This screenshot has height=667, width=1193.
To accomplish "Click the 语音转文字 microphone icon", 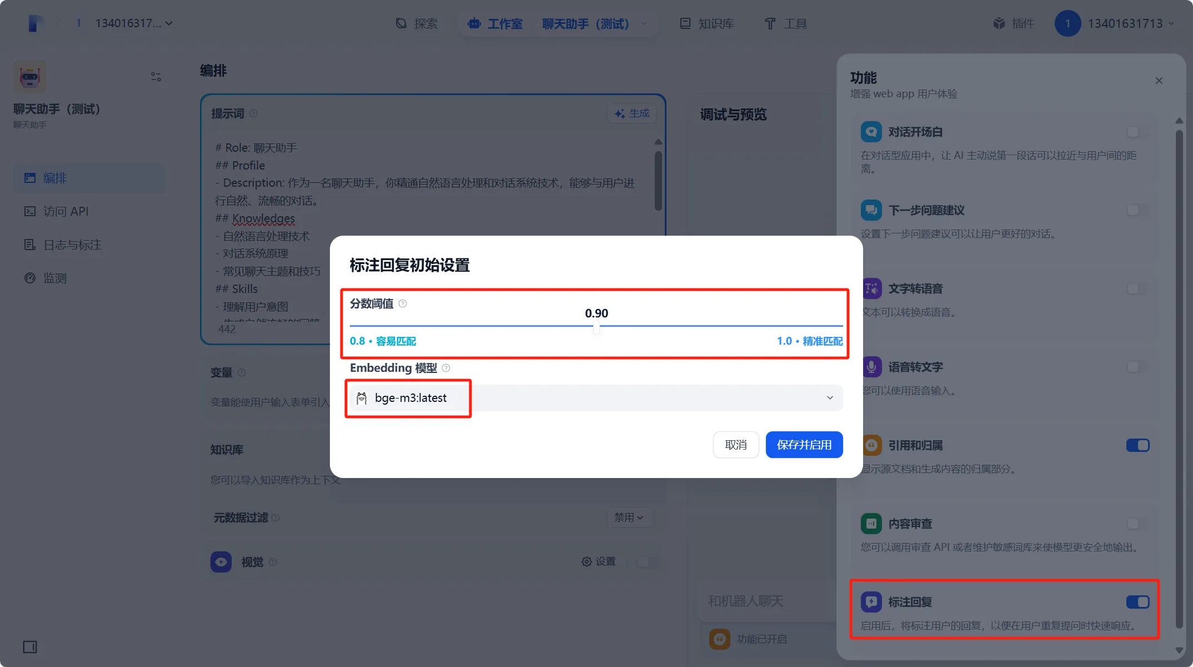I will coord(871,367).
